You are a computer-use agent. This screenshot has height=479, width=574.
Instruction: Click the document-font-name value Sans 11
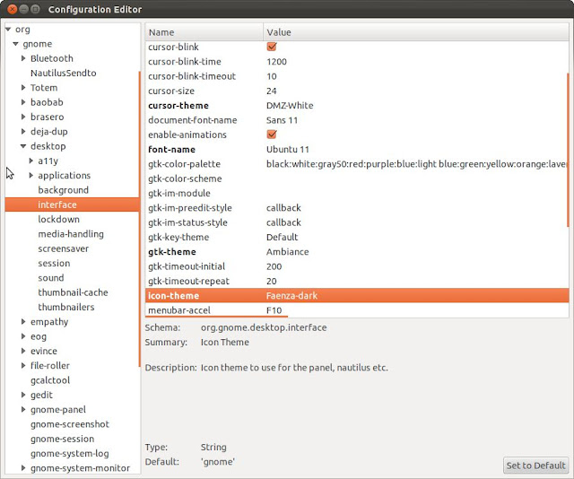click(282, 120)
